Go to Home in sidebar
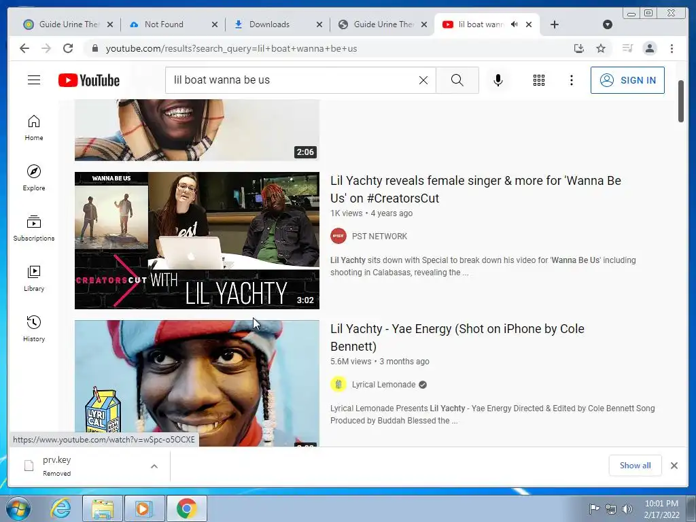Viewport: 696px width, 522px height. tap(34, 128)
